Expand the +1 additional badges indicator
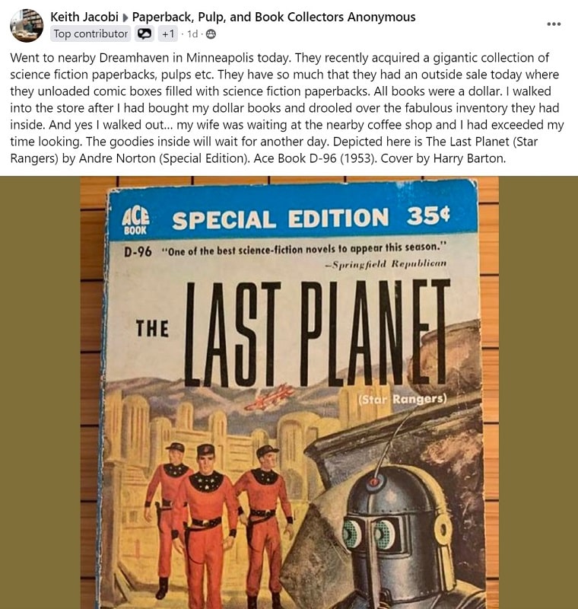 tap(168, 34)
